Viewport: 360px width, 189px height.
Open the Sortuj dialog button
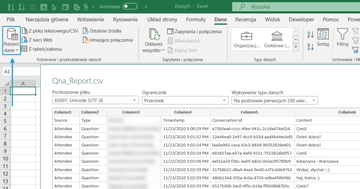(322, 38)
